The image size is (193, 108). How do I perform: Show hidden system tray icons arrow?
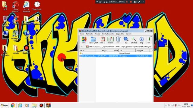pos(166,105)
